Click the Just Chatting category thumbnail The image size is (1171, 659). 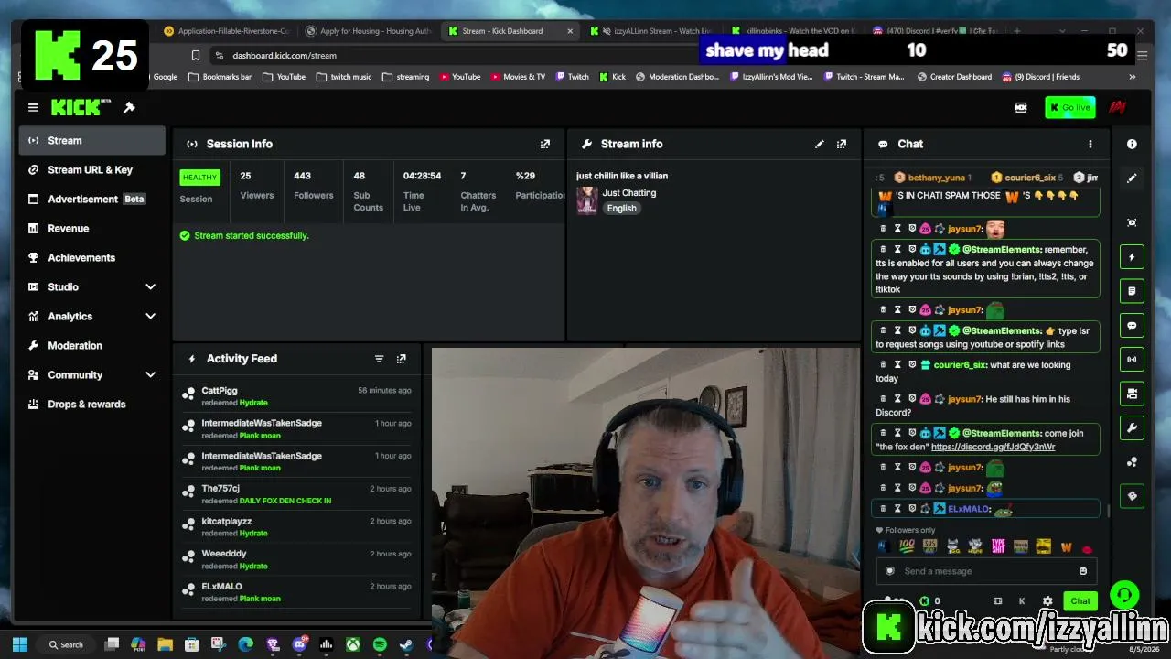pos(586,200)
